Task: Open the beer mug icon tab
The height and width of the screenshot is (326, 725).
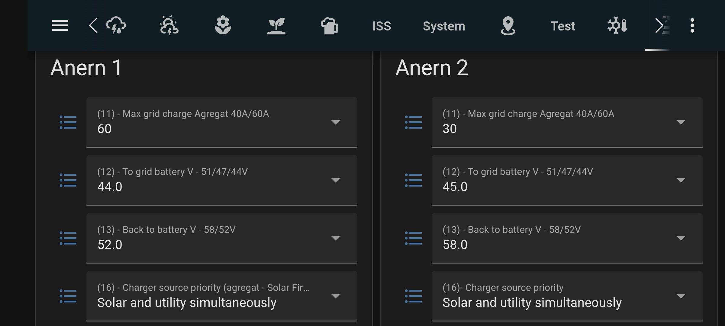Action: coord(329,26)
